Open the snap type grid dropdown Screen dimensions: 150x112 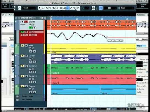[x=110, y=8]
